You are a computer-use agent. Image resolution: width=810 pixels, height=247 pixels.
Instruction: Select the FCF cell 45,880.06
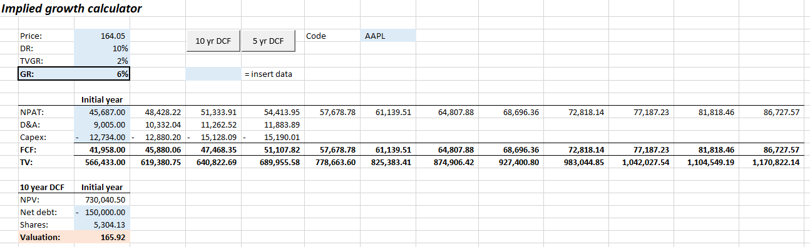click(158, 149)
